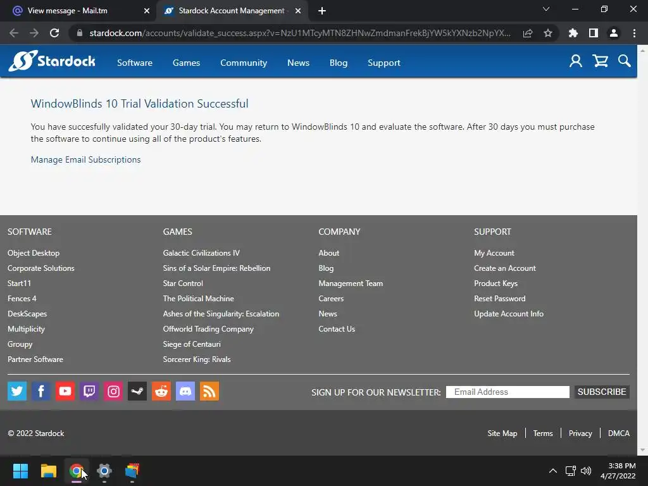Open Stardock's Reddit icon
Image resolution: width=648 pixels, height=486 pixels.
161,391
